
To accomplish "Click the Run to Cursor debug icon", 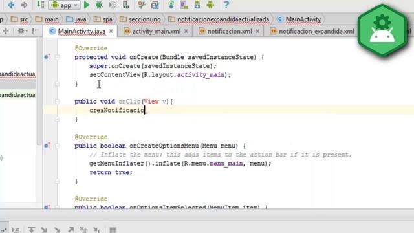I will tap(96, 230).
